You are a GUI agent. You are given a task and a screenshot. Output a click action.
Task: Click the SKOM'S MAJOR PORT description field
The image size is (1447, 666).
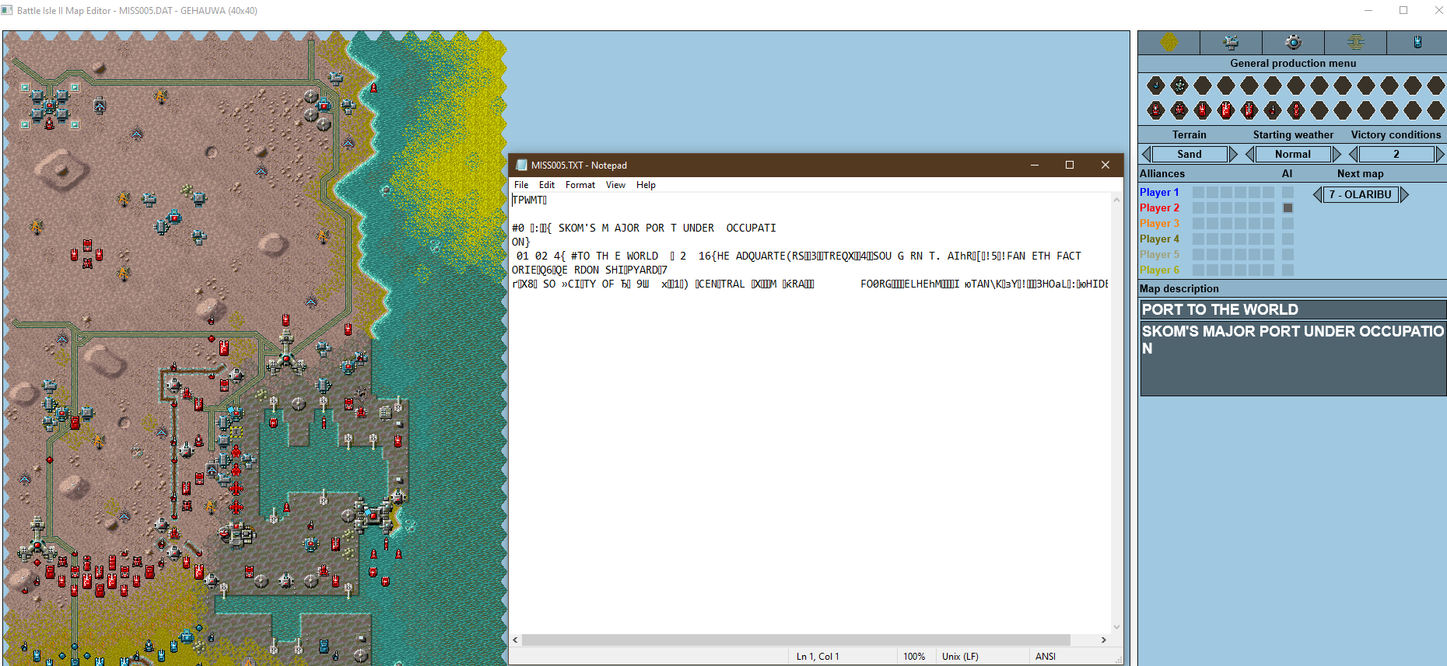1293,358
